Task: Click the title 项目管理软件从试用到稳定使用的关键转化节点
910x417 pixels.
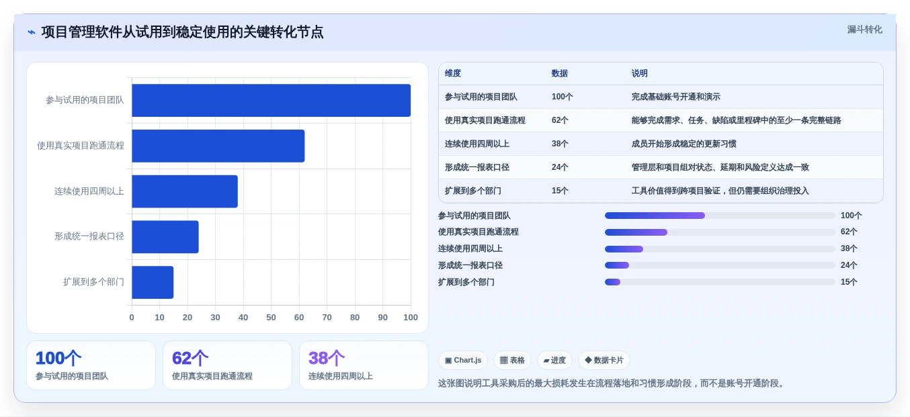Action: 182,32
